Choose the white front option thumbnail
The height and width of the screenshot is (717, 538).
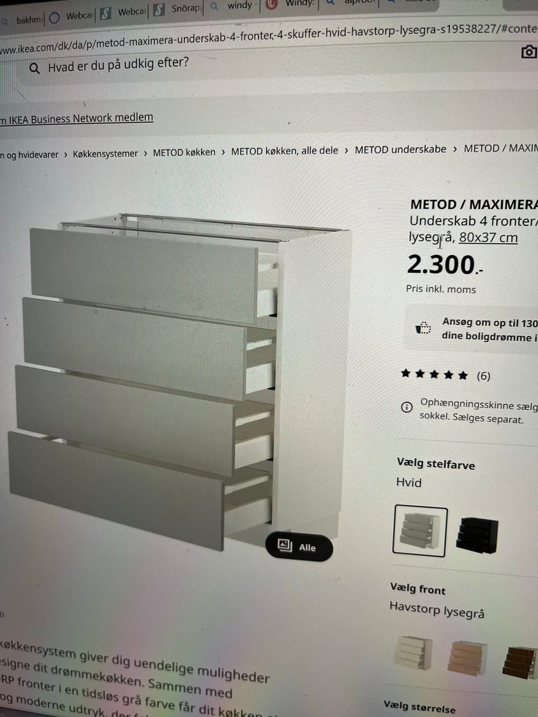(x=412, y=651)
